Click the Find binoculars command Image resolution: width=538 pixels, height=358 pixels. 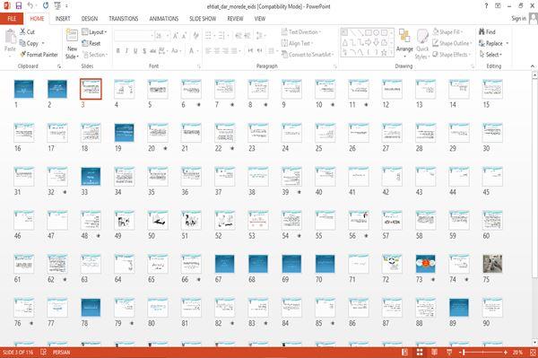(x=487, y=31)
